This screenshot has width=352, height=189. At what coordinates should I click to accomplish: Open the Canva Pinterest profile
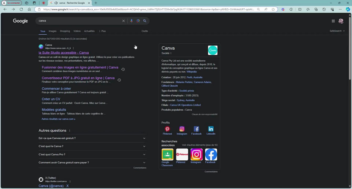tap(167, 130)
